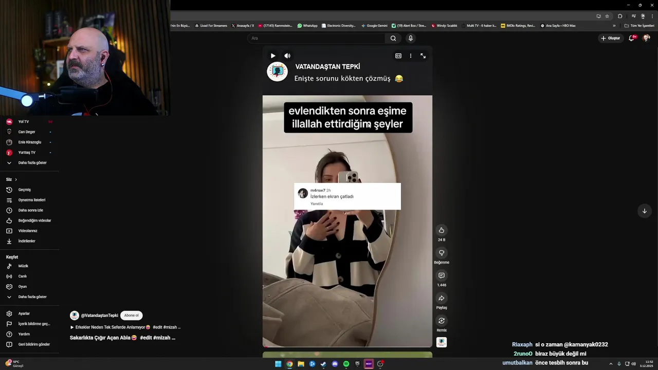Open İçerik bildirme geçmişi
Viewport: 658px width, 370px height.
[30, 324]
